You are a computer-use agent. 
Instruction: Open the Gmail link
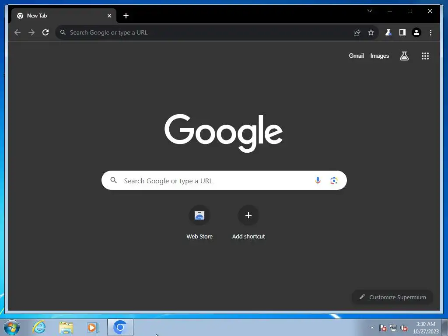(x=356, y=56)
